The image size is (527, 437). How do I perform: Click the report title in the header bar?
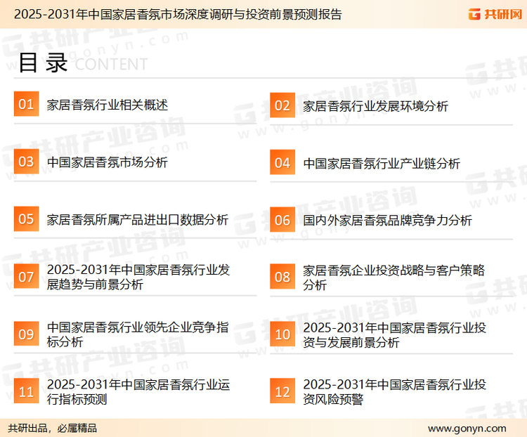tap(178, 15)
